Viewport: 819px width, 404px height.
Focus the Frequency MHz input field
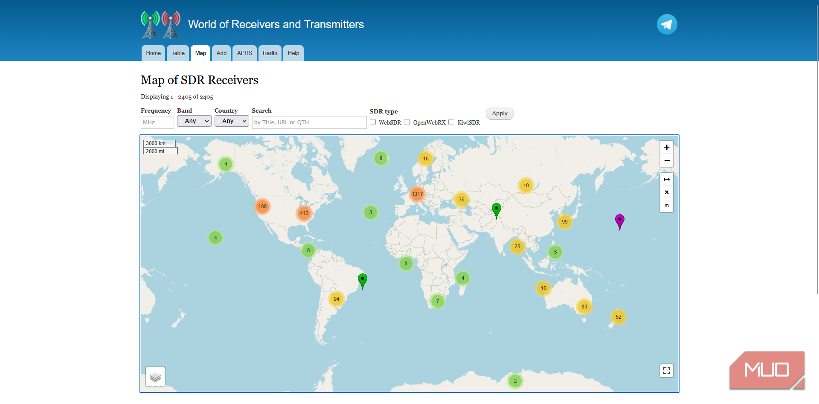coord(157,122)
